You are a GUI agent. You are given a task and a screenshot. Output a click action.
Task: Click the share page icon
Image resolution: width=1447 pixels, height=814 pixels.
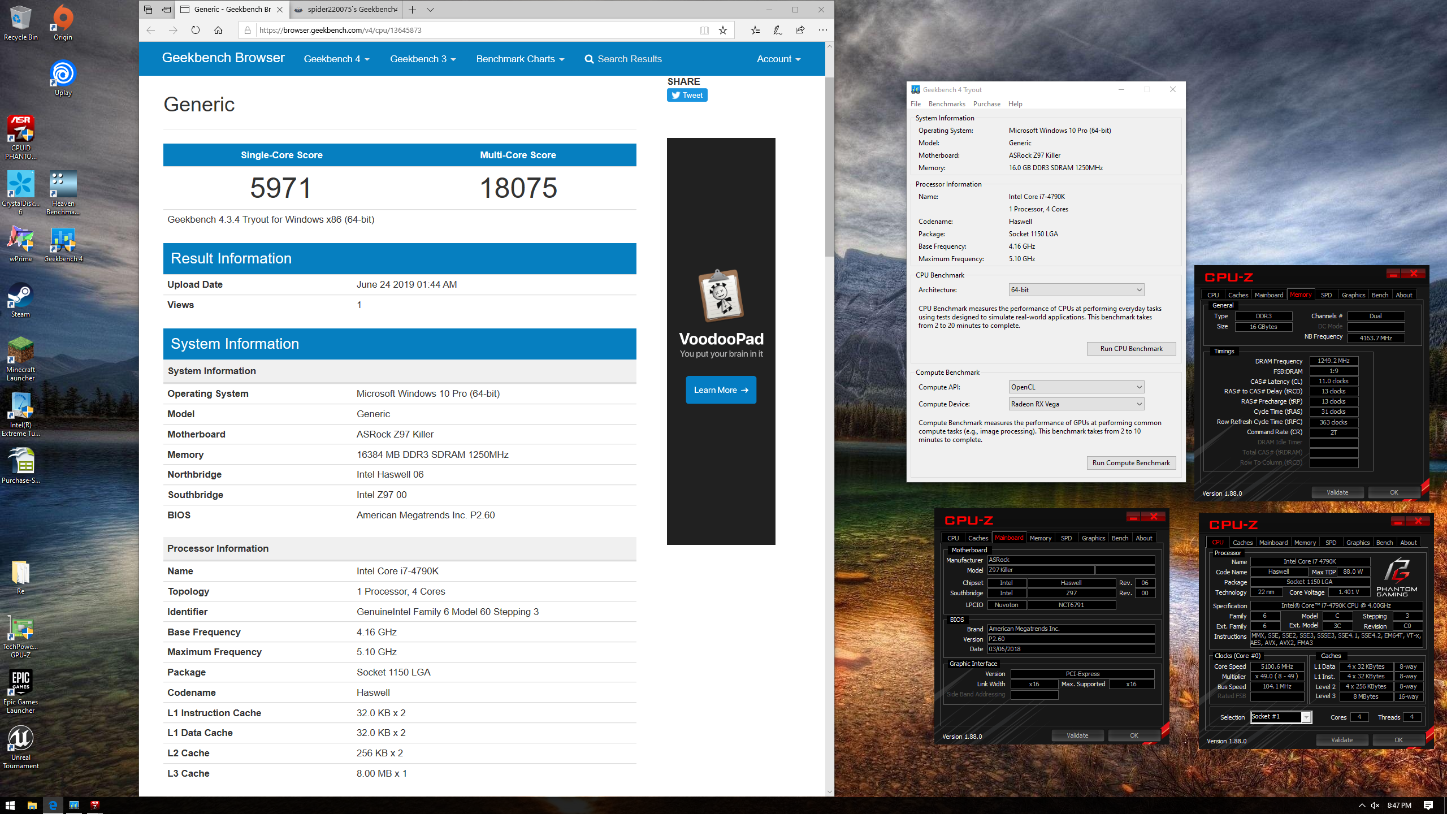800,30
